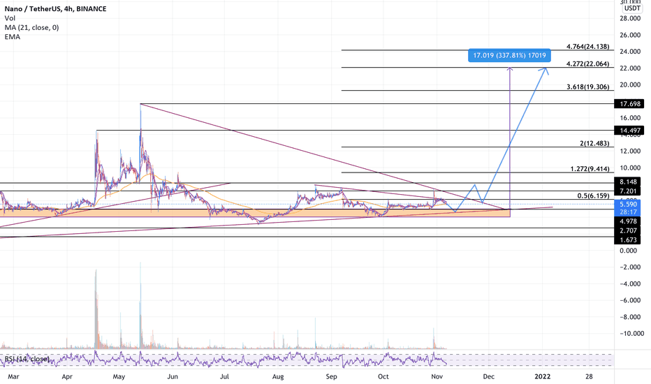Viewport: 651px width, 384px height.
Task: Select the 0.5(6.159) Fibonacci level label
Action: pyautogui.click(x=593, y=195)
